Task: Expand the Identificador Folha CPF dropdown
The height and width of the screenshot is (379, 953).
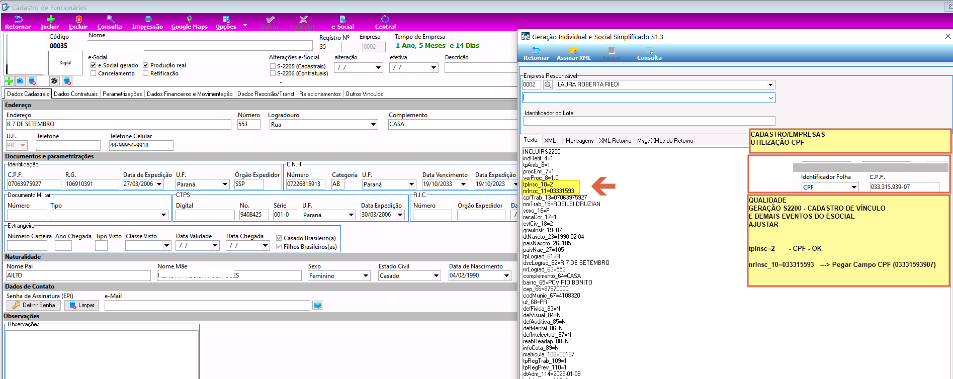Action: (854, 187)
